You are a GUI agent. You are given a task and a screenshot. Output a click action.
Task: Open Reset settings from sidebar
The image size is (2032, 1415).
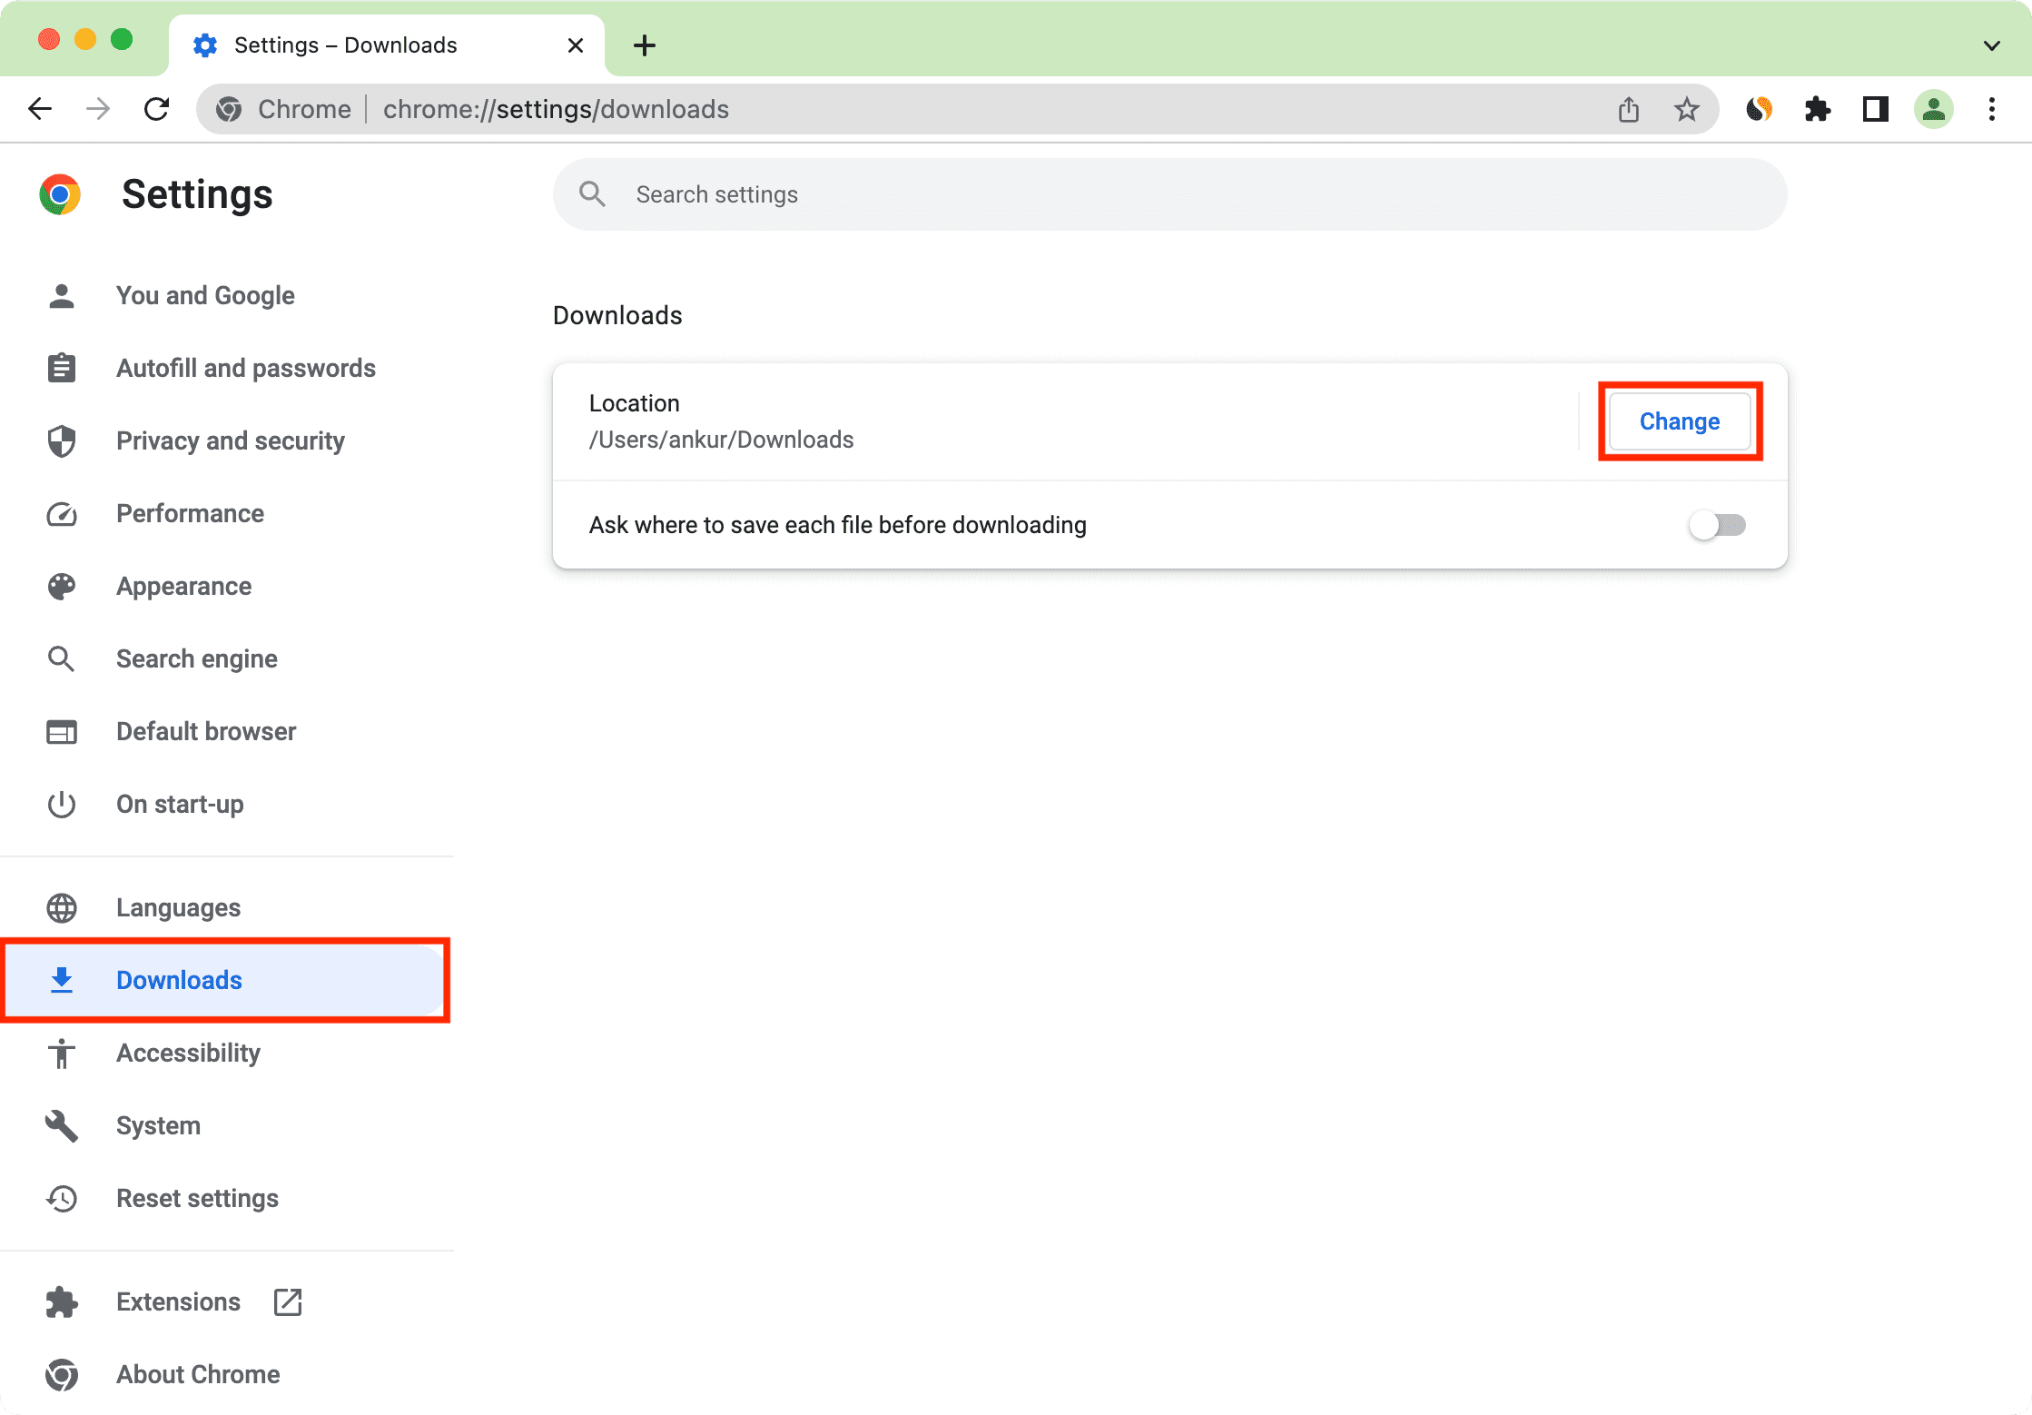[x=197, y=1198]
